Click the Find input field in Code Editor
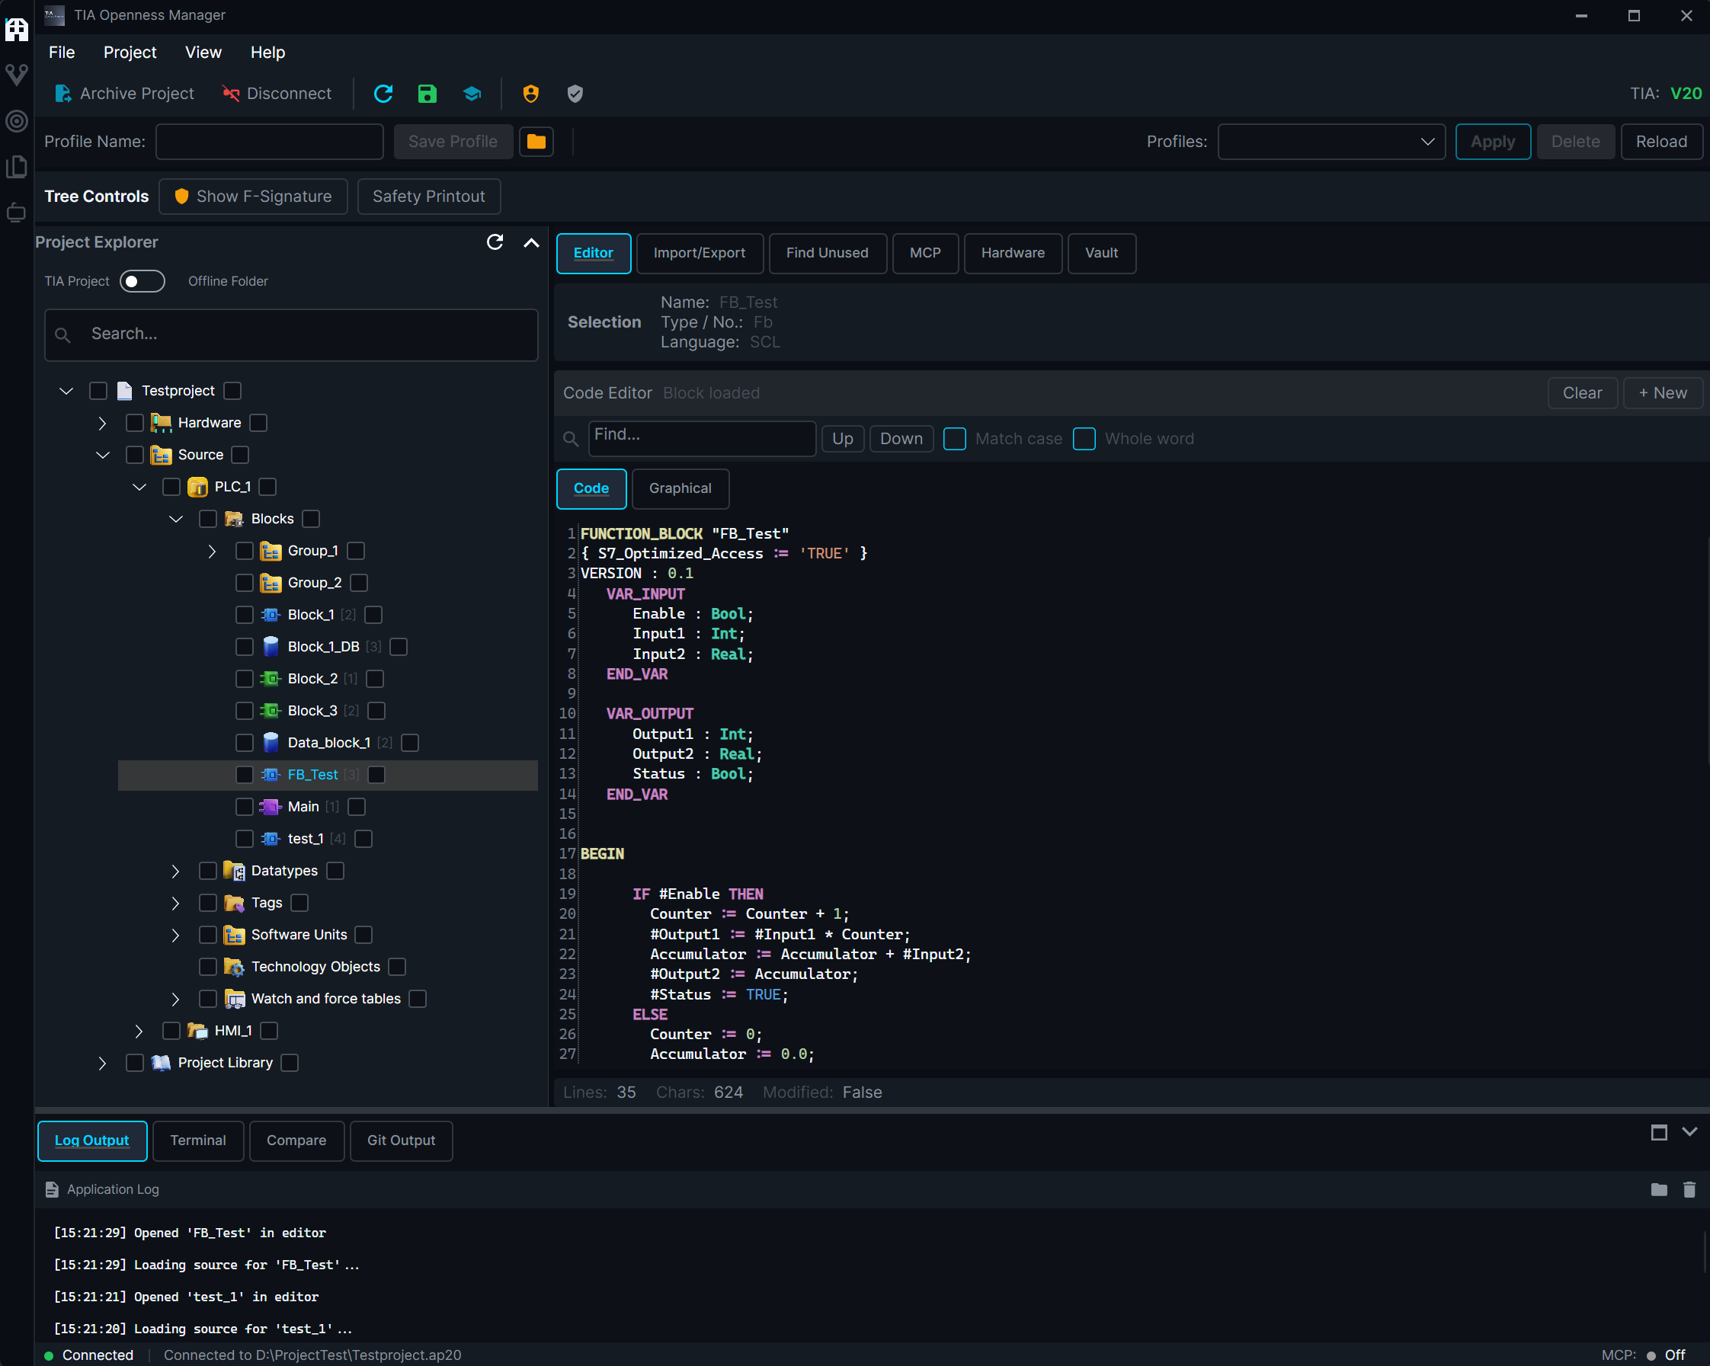Viewport: 1710px width, 1366px height. [701, 437]
